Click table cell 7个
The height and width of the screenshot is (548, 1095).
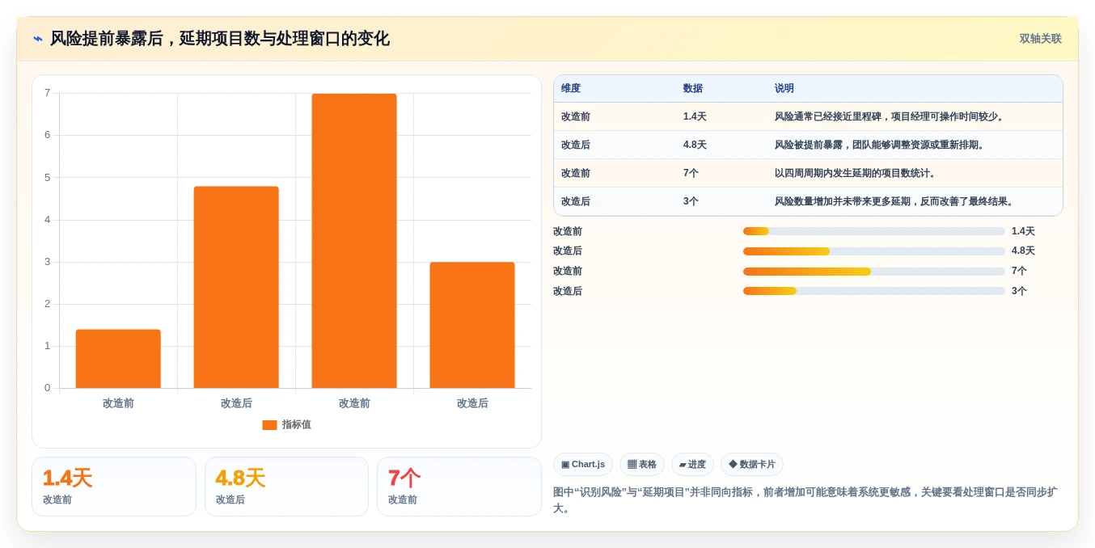point(691,173)
